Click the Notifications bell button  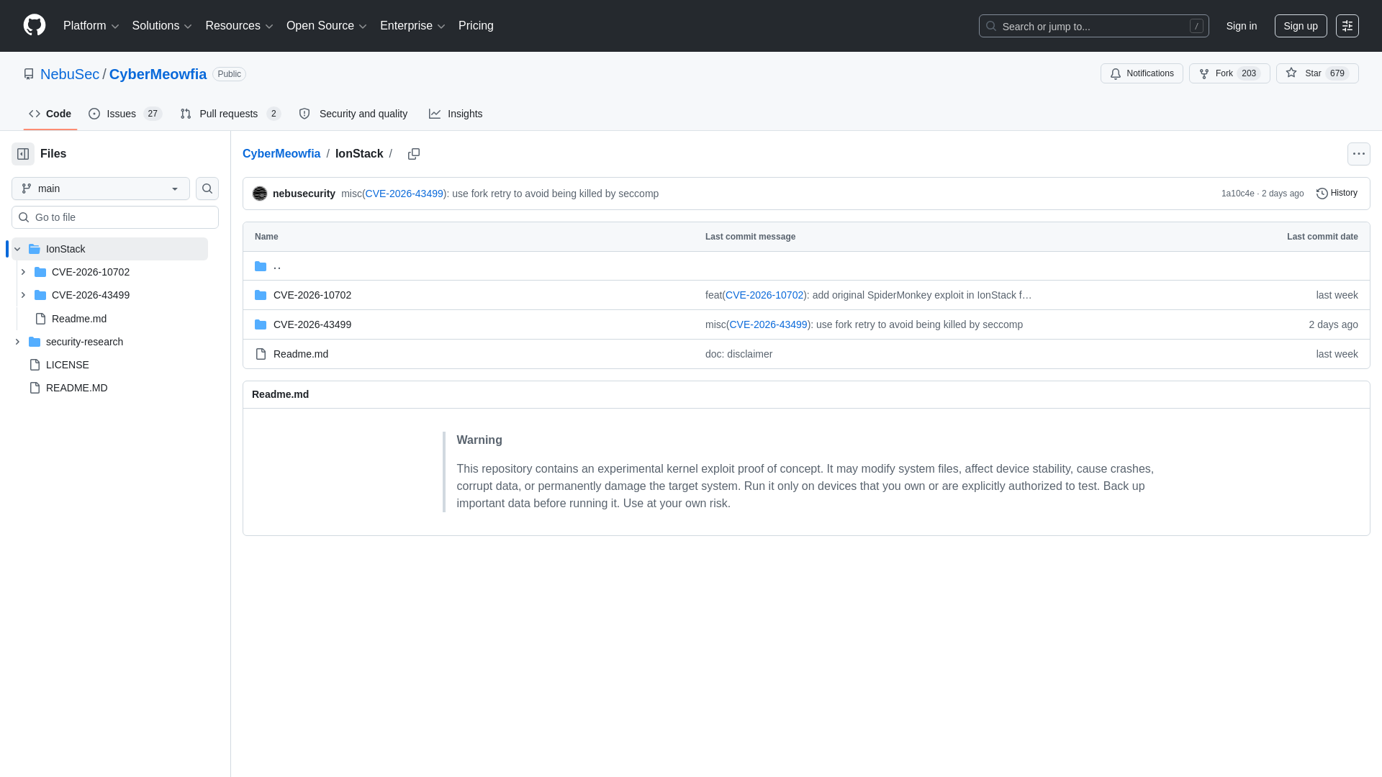click(1142, 73)
